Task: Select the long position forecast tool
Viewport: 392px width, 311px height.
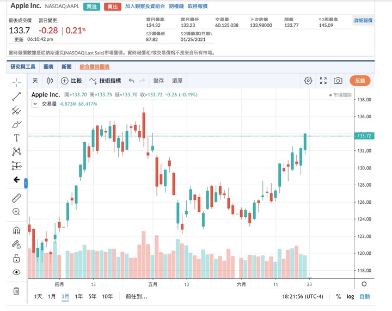Action: point(16,166)
